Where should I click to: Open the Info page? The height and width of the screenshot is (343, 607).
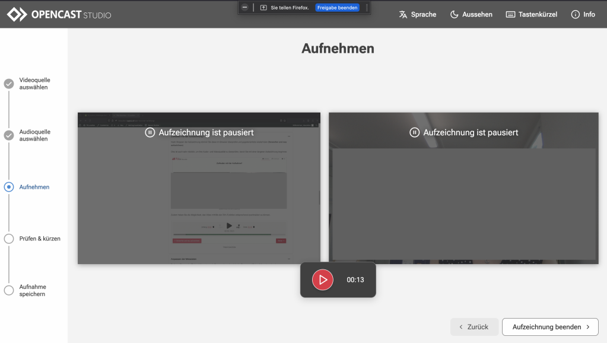[x=583, y=14]
